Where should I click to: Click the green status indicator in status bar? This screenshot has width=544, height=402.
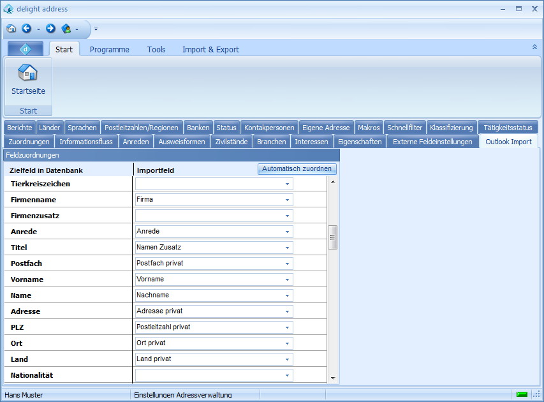[522, 394]
